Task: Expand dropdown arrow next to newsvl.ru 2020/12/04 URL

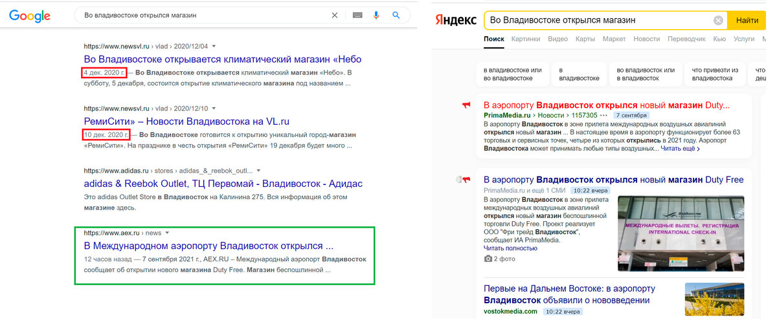Action: tap(214, 47)
